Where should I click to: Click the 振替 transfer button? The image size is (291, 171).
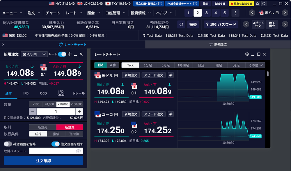(x=193, y=25)
